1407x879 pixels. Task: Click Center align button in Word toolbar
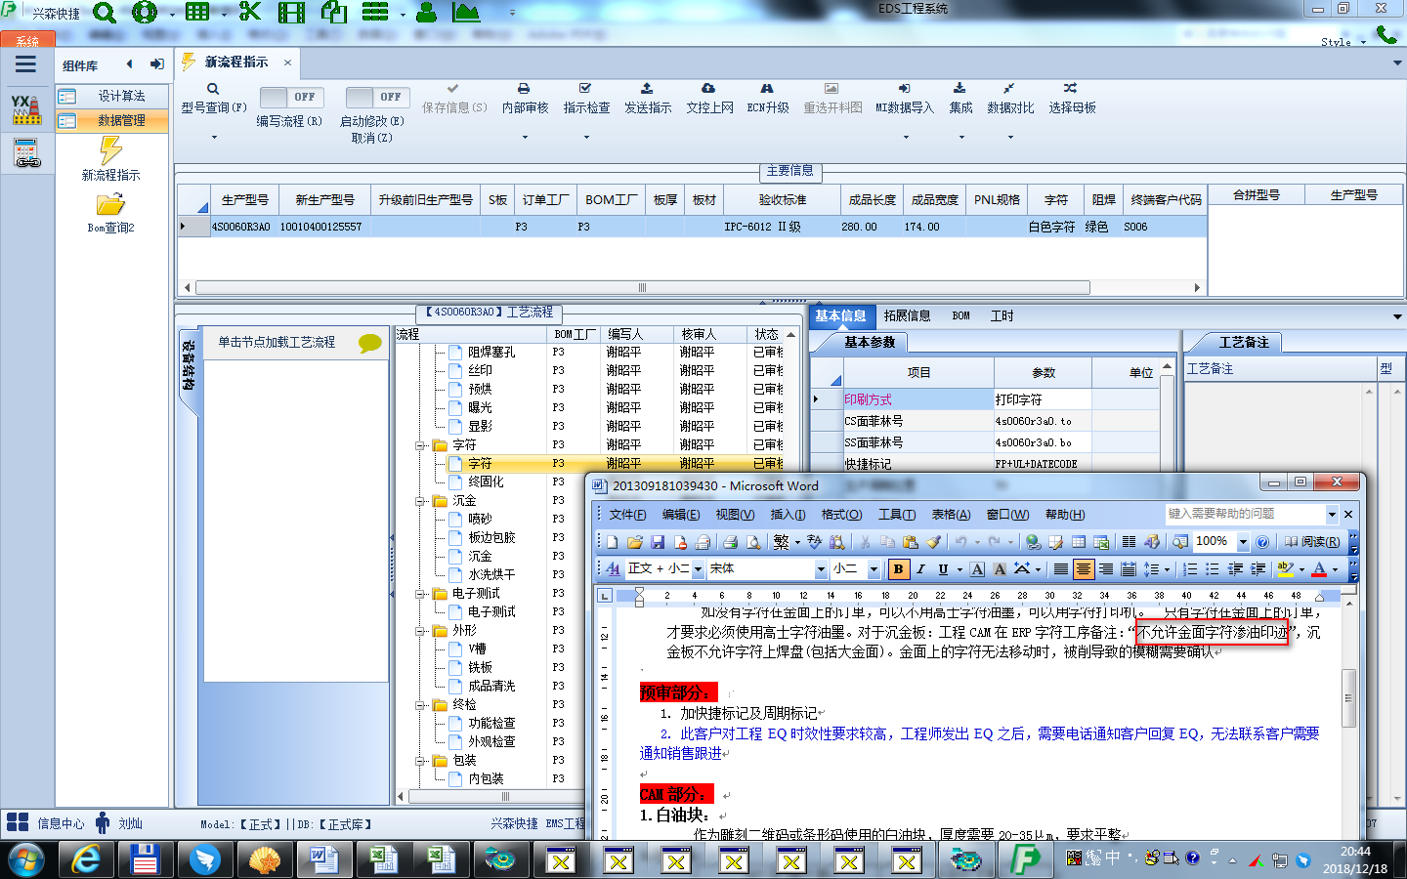[1084, 568]
